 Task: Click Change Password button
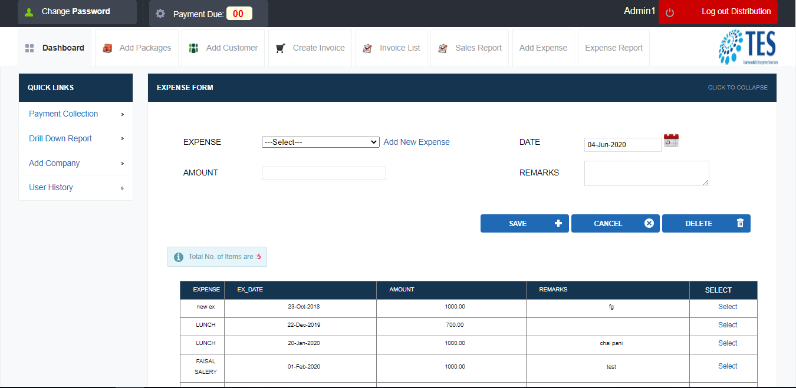pos(77,12)
